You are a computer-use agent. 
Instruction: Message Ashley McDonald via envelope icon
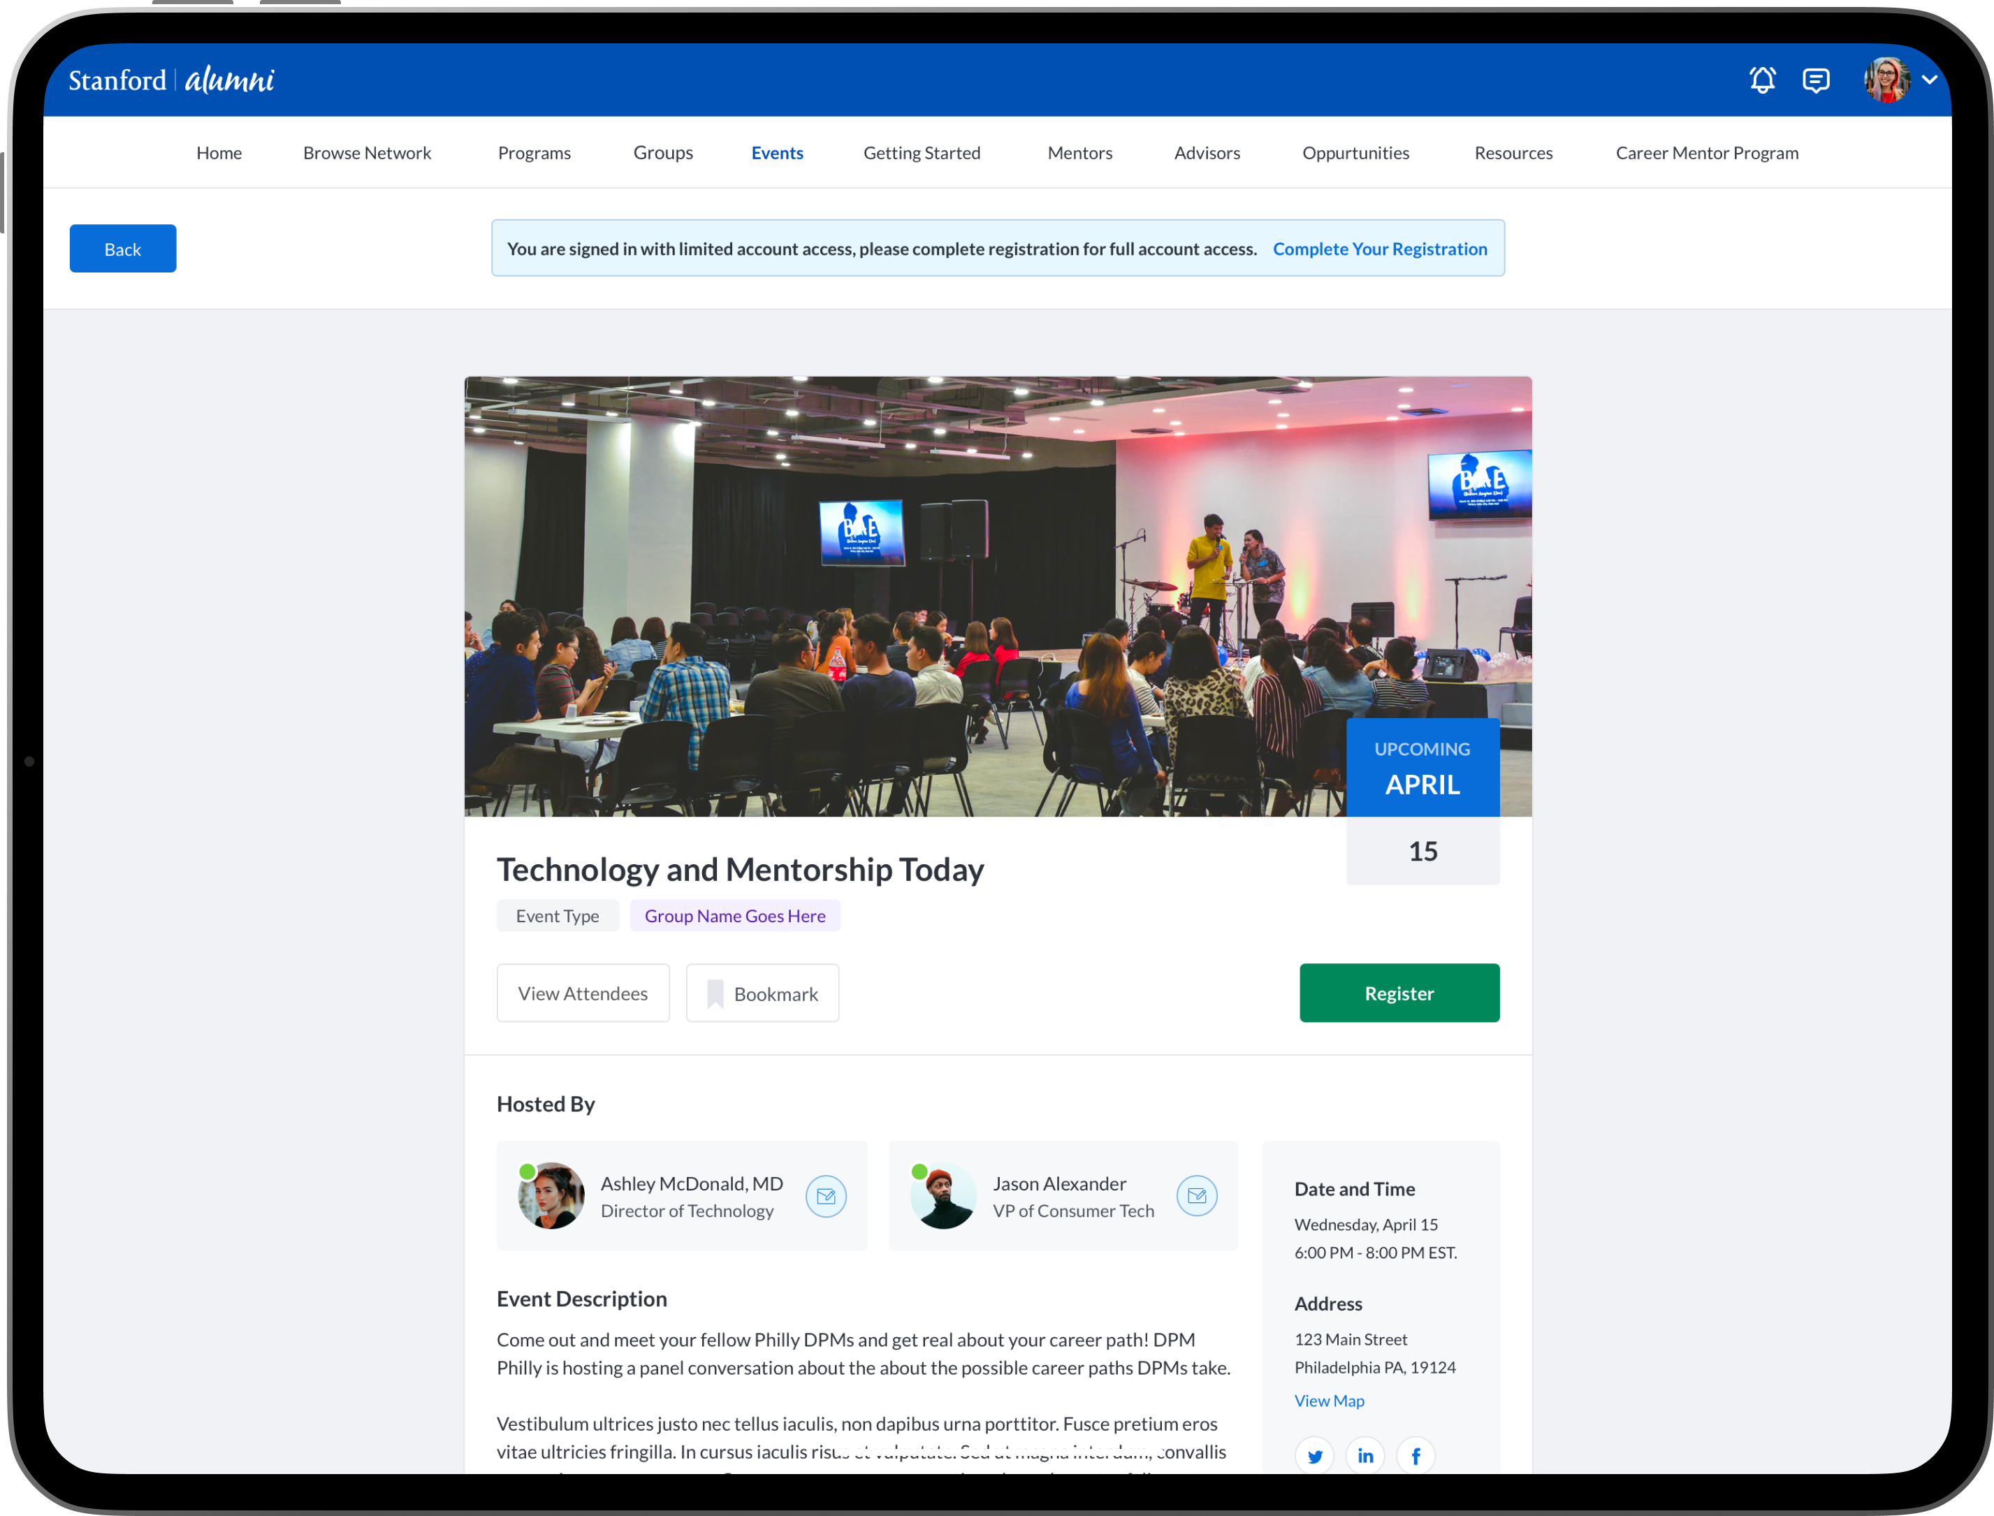826,1197
